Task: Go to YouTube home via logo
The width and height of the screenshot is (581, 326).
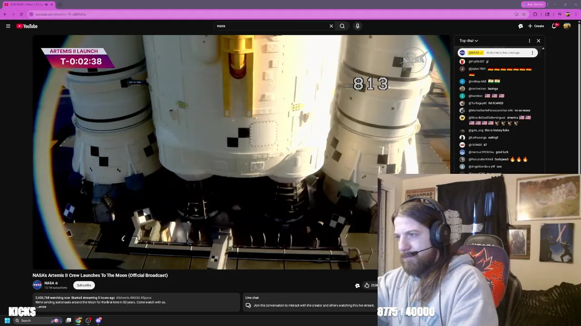Action: pos(27,26)
